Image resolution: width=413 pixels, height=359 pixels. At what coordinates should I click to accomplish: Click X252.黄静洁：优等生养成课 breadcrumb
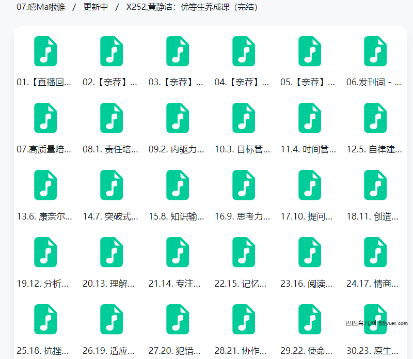(x=192, y=7)
